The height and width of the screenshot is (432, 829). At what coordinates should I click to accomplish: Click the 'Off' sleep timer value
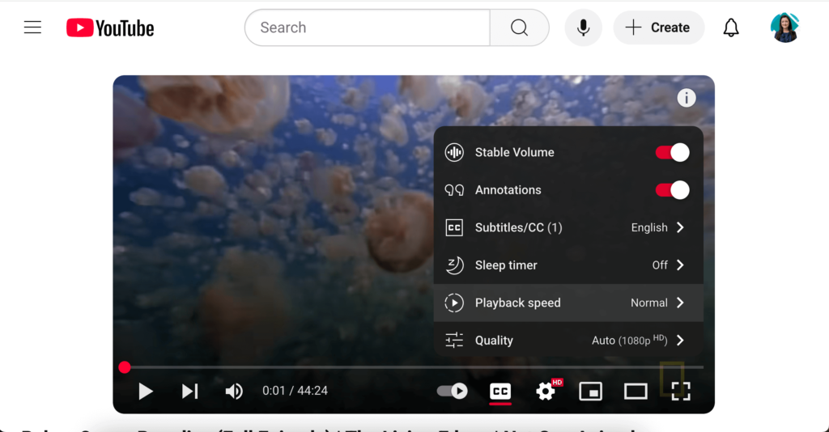[660, 265]
